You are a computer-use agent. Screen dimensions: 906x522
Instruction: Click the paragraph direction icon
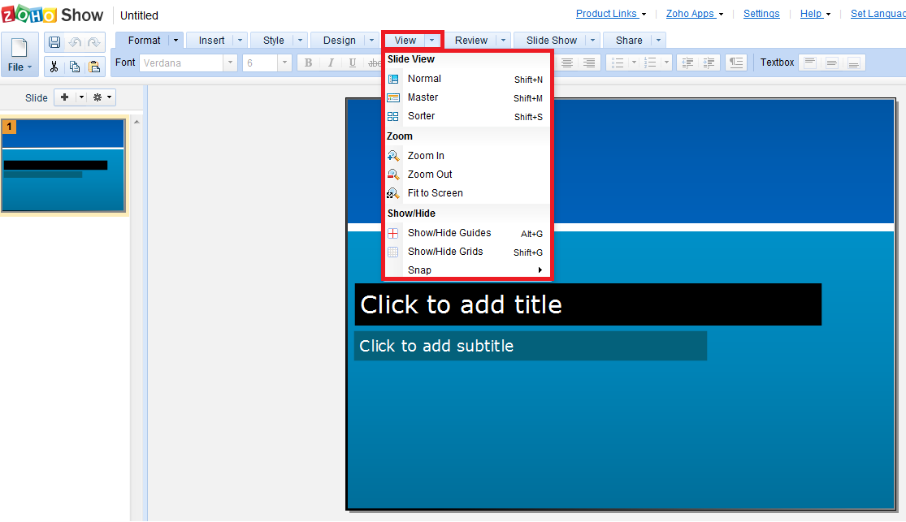[x=736, y=63]
